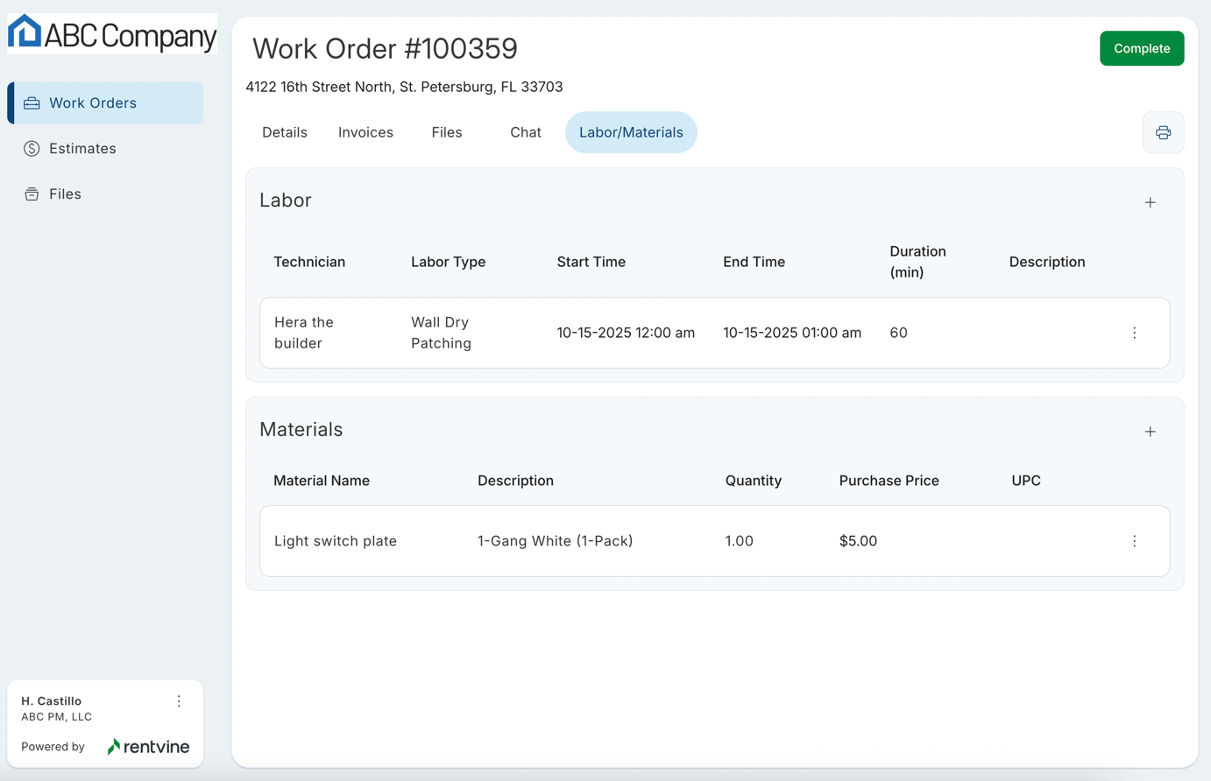The width and height of the screenshot is (1211, 781).
Task: Click the H. Castillo user name
Action: pyautogui.click(x=50, y=700)
